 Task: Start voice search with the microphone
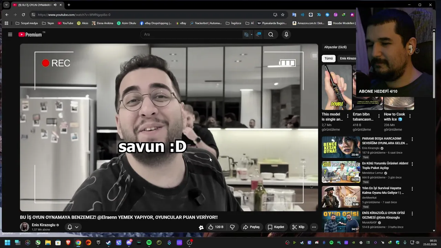point(286,34)
